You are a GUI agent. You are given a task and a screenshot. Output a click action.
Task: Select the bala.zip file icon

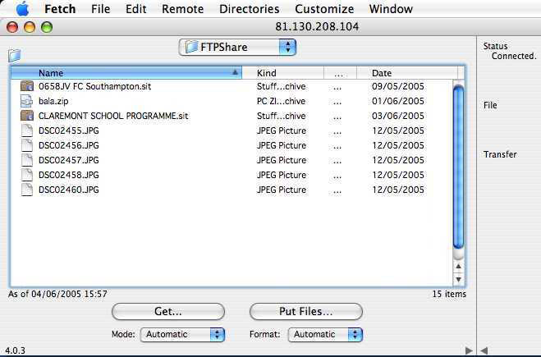[27, 101]
